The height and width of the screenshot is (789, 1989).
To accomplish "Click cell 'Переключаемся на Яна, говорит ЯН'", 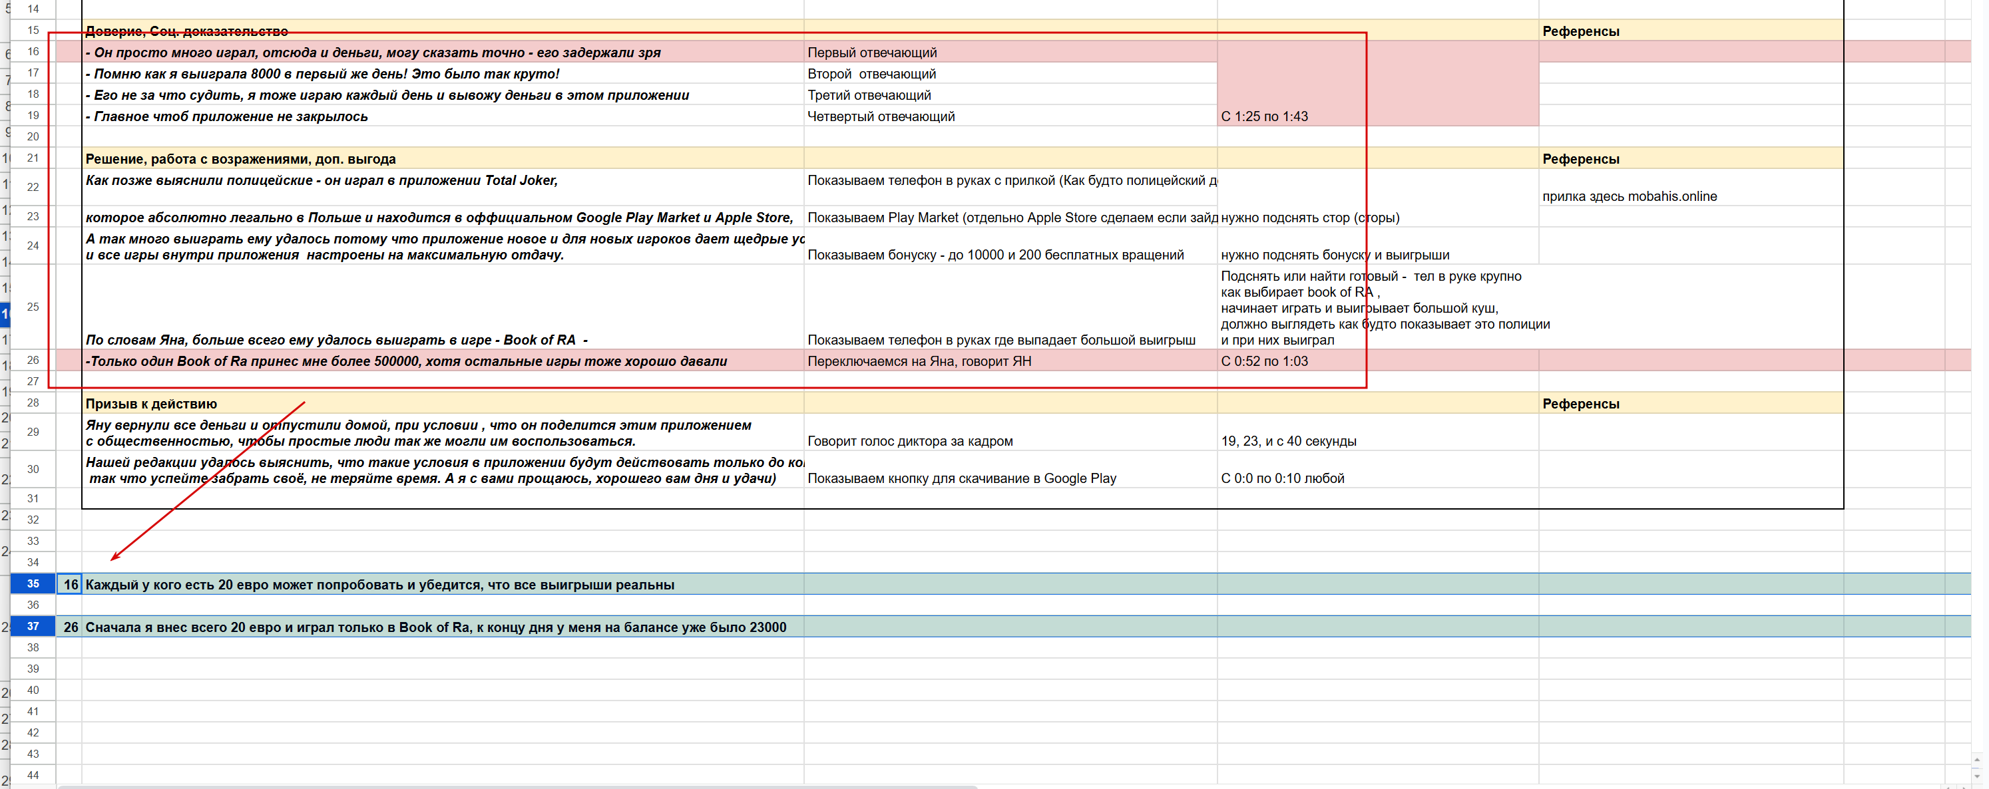I will point(1010,361).
